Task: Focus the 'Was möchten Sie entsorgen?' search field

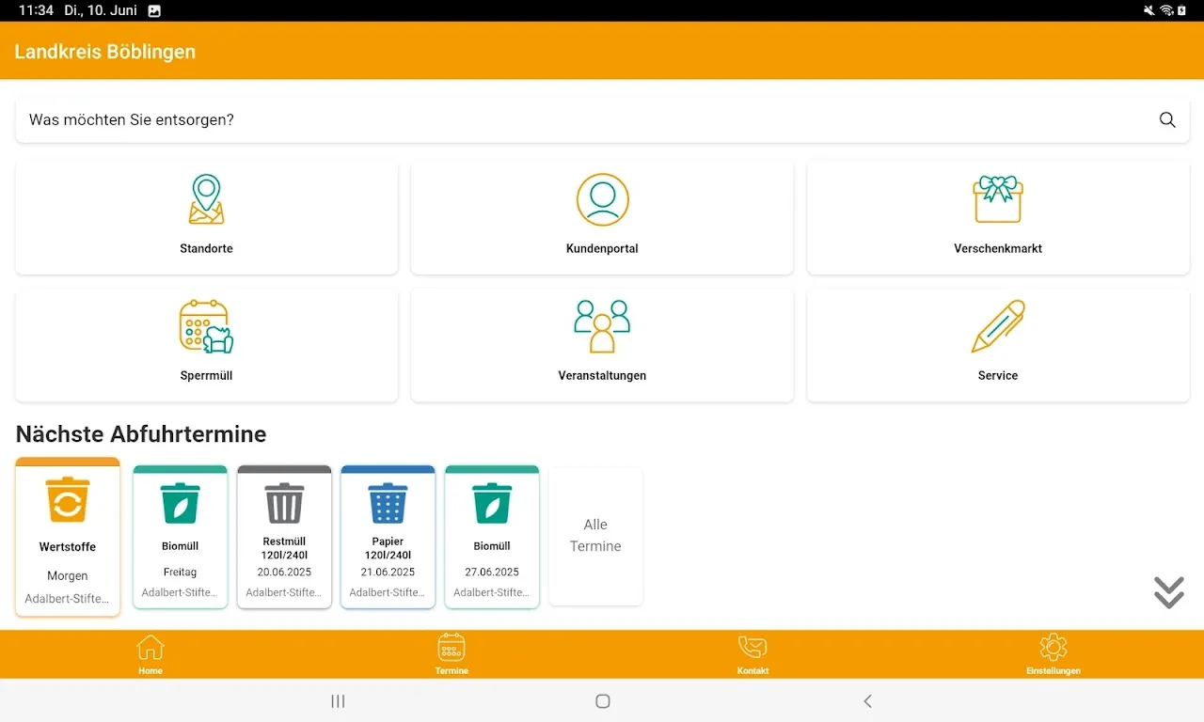Action: [583, 120]
